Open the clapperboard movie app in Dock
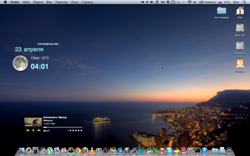Viewport: 250px width, 156px height. click(120, 150)
